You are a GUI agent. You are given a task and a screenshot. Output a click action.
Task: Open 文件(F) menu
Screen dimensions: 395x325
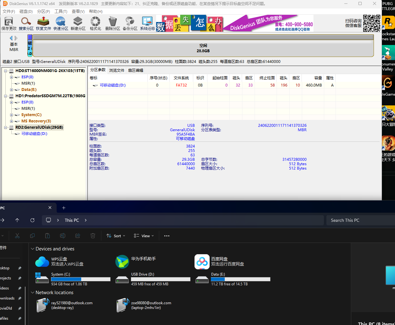point(9,11)
